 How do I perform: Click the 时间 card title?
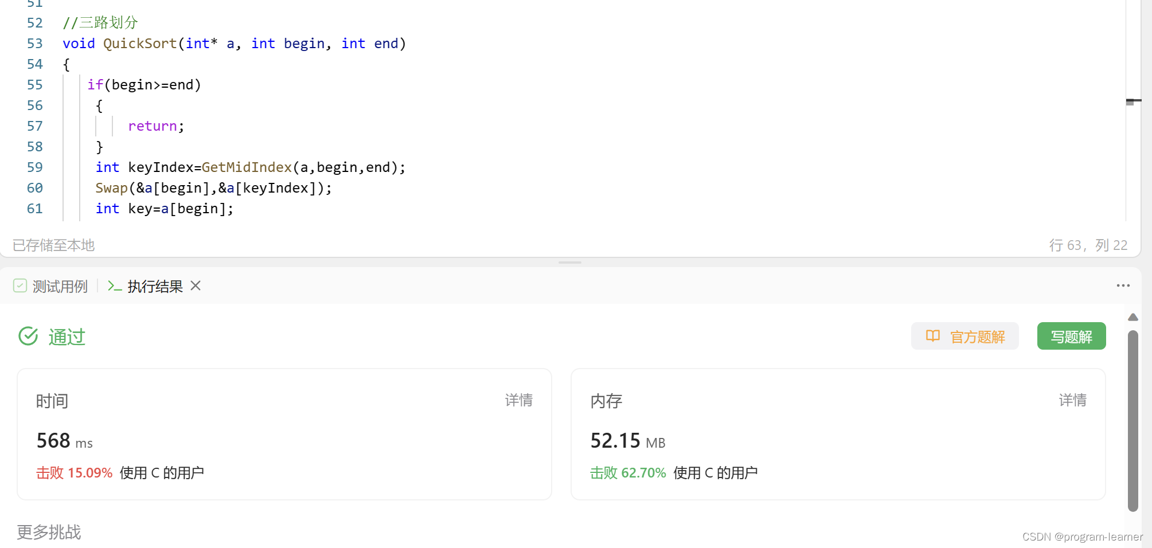click(x=52, y=401)
